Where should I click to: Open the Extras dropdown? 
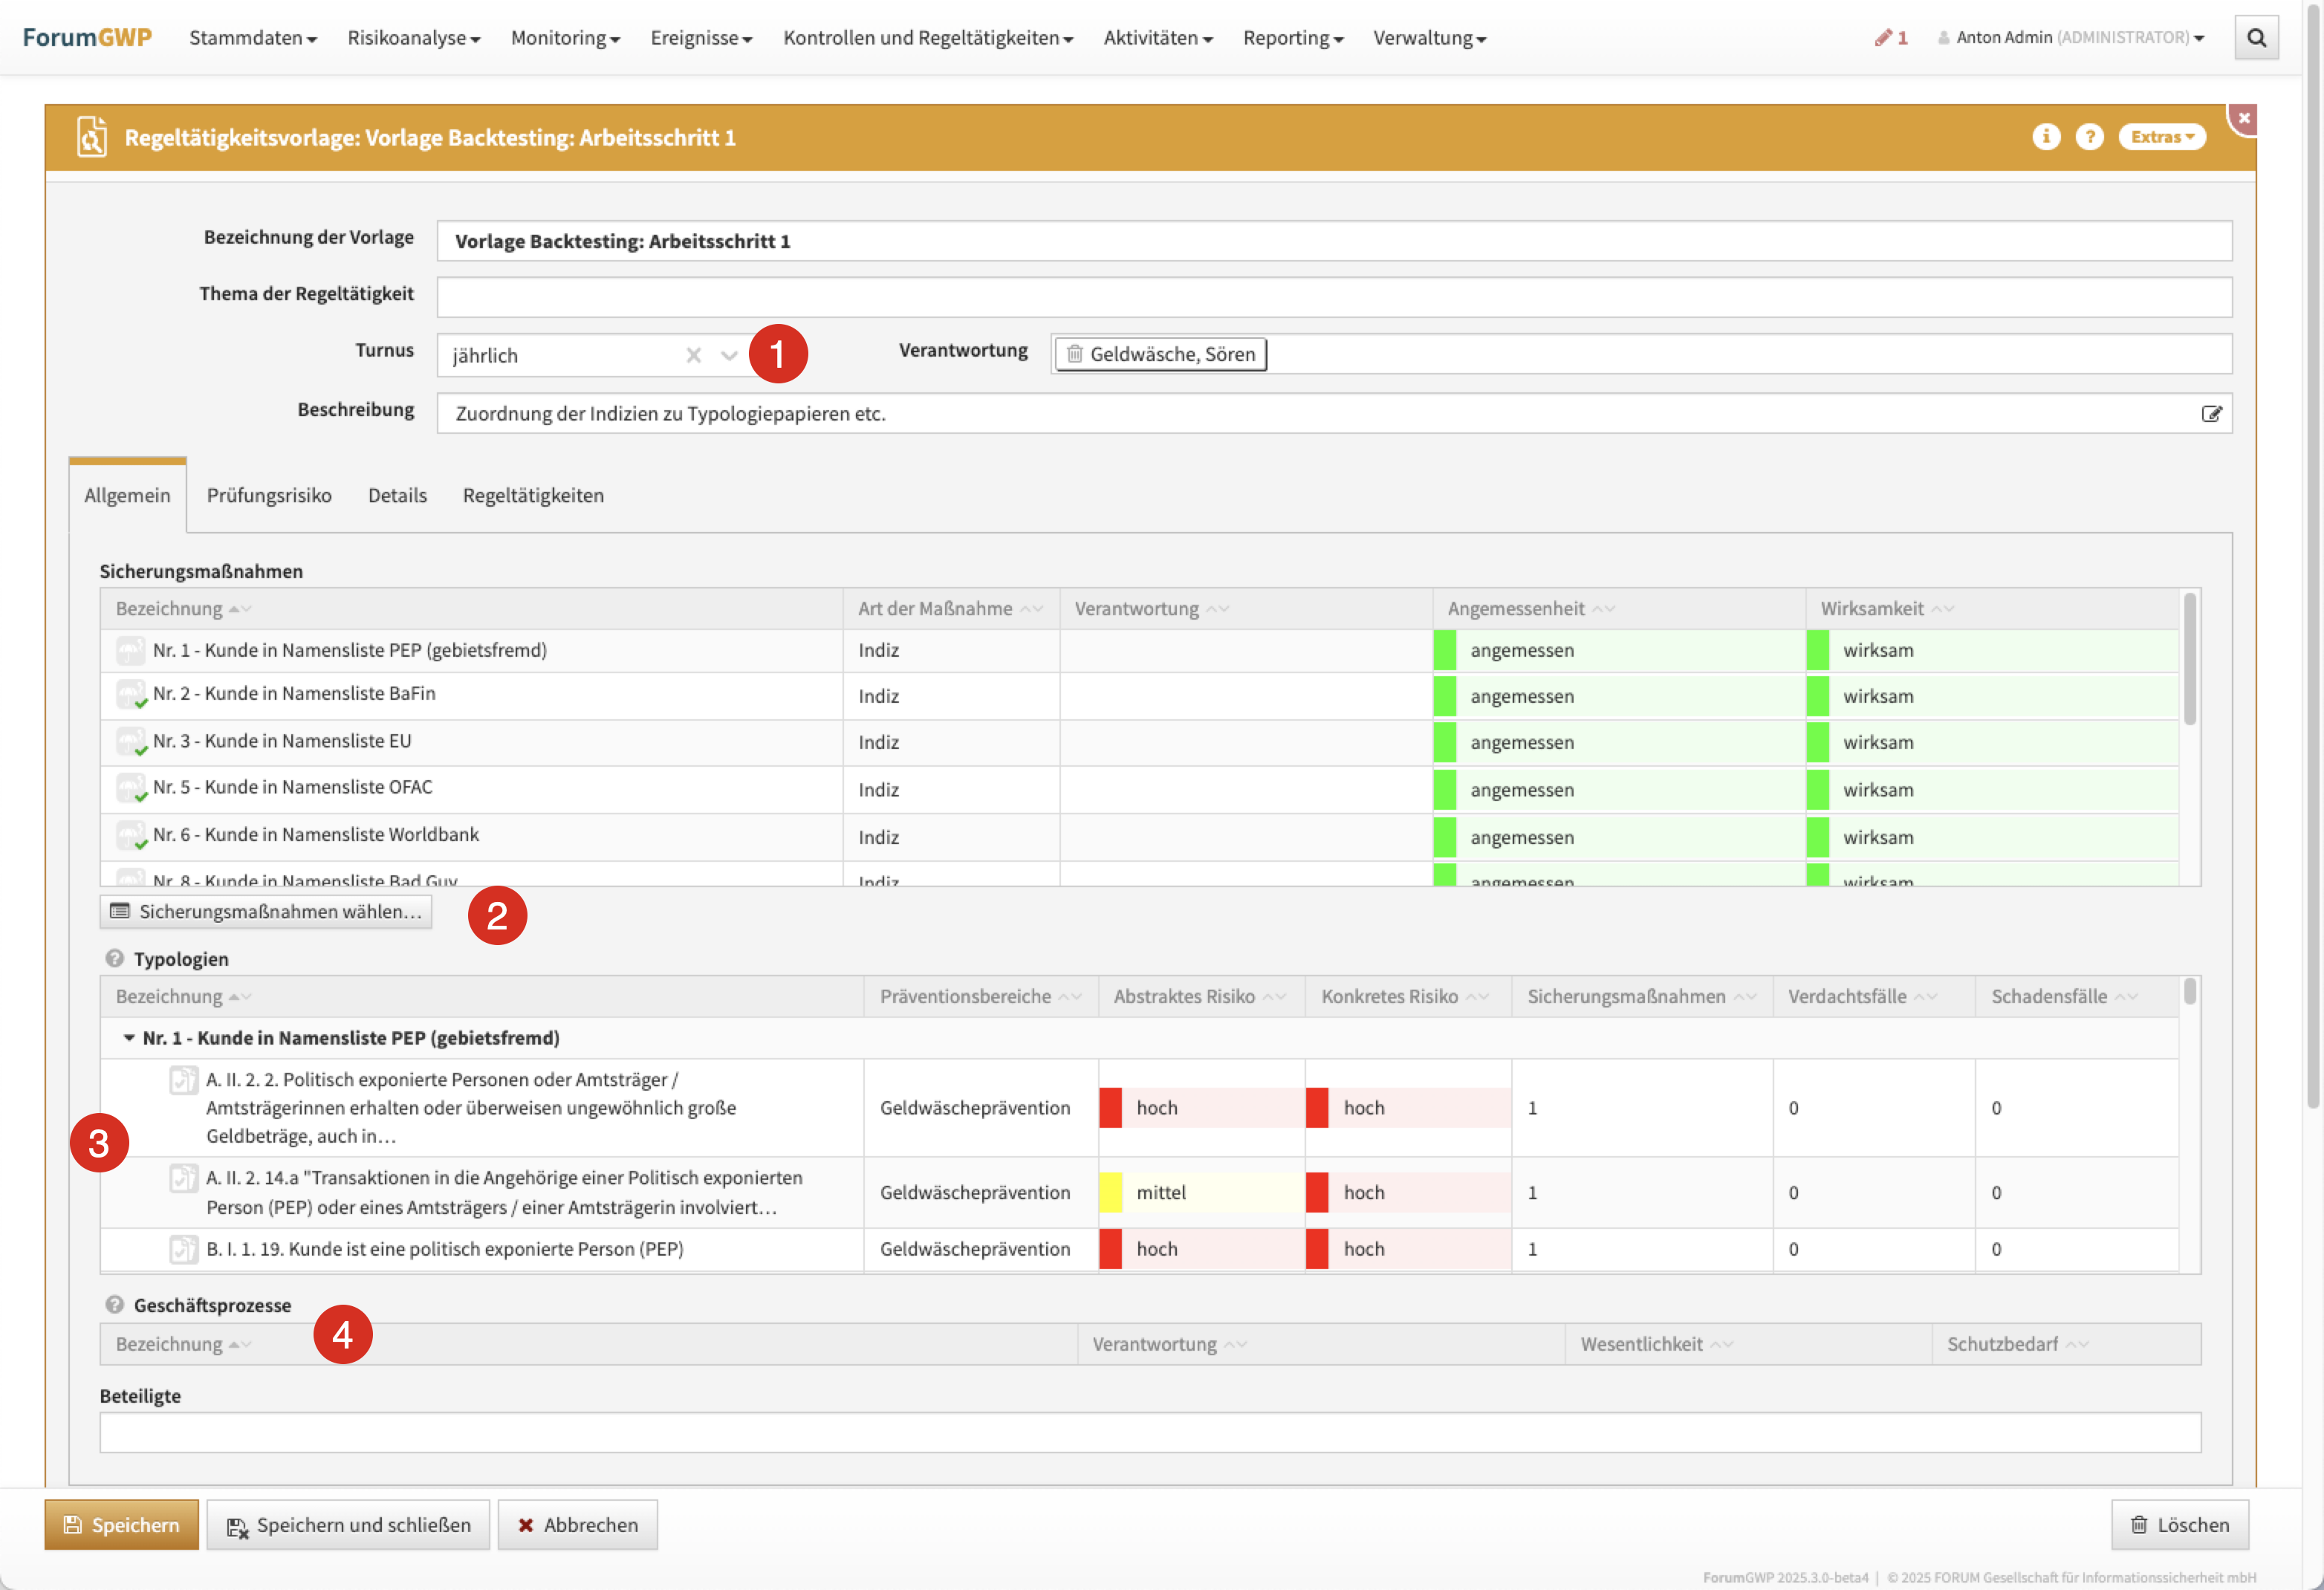2161,137
